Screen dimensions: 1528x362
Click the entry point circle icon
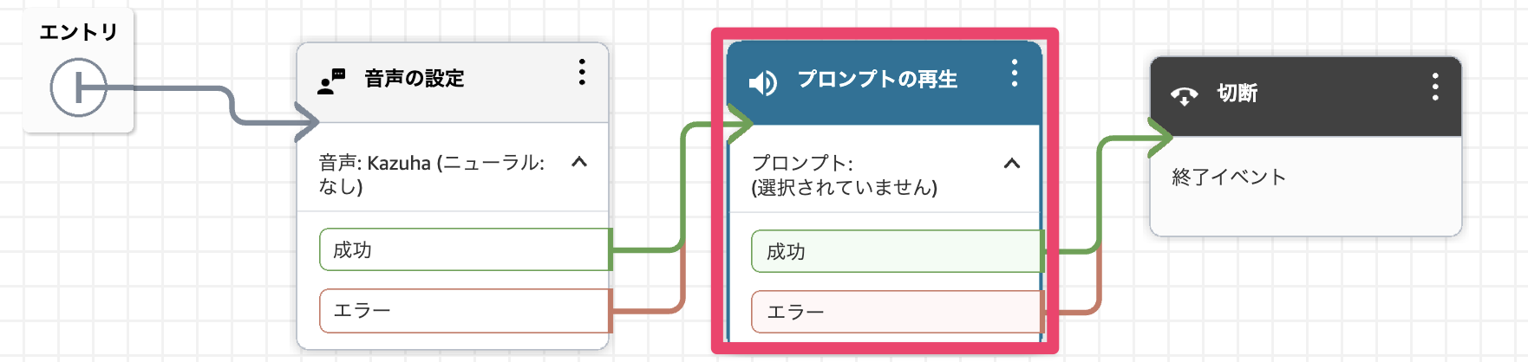click(x=78, y=87)
